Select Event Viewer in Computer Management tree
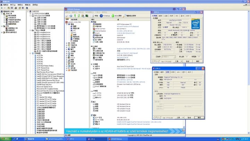This screenshot has width=250, height=141. tap(11, 16)
